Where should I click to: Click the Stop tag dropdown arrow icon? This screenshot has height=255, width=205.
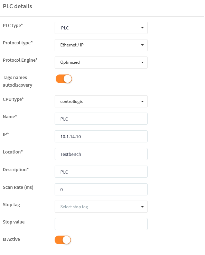pos(142,207)
